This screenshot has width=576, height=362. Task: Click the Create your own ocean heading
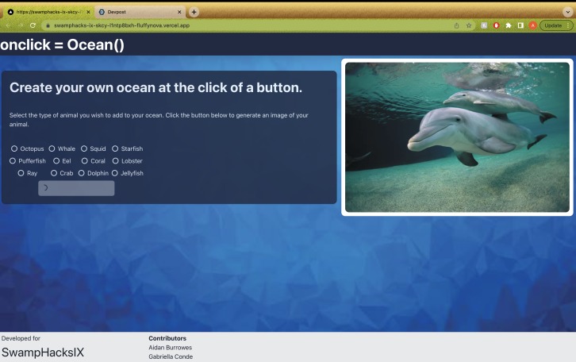(x=156, y=87)
